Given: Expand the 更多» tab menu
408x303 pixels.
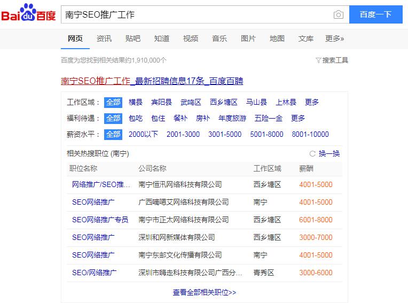Looking at the screenshot, I should pos(334,38).
